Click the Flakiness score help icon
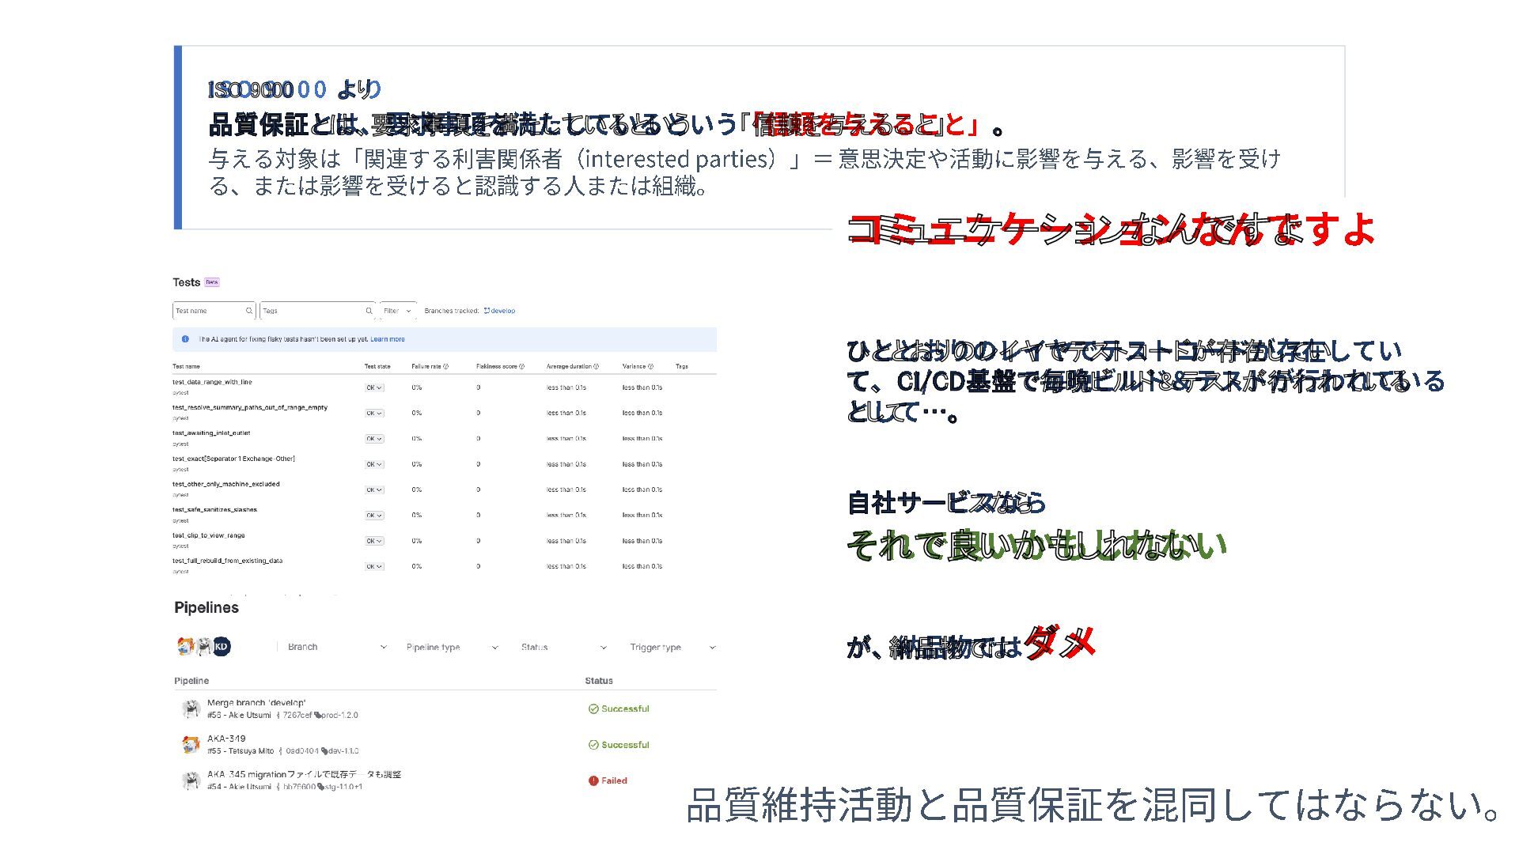Viewport: 1519px width, 854px height. (521, 367)
